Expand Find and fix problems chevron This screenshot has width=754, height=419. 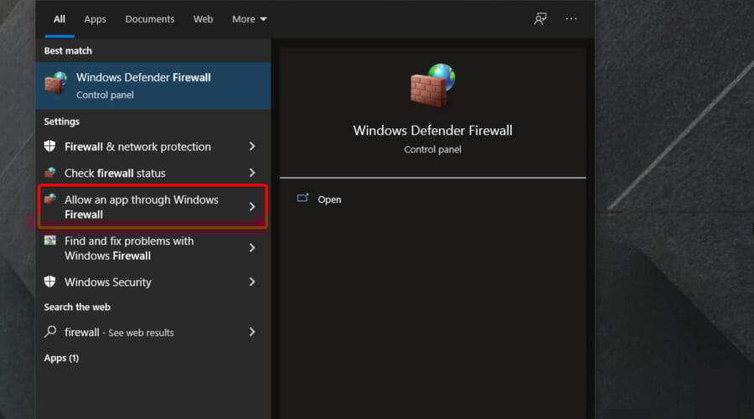pos(252,248)
